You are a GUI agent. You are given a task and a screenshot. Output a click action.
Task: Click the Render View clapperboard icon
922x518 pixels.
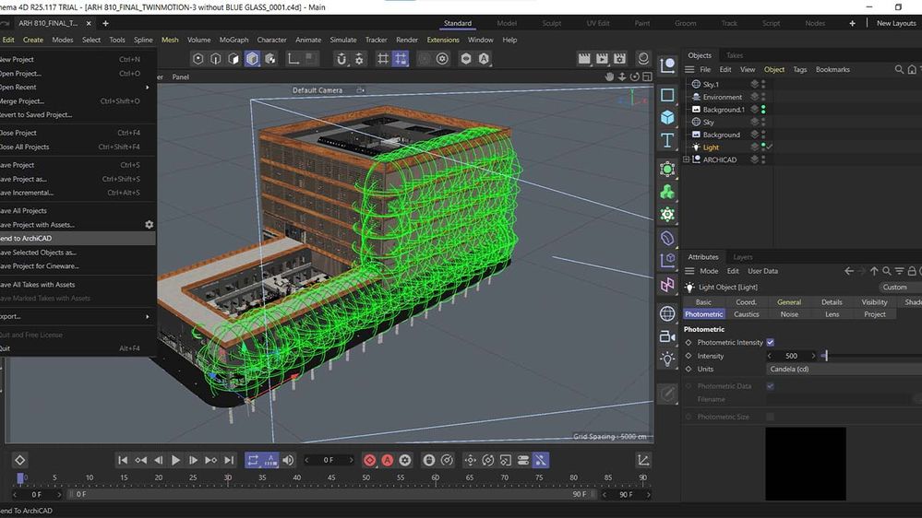584,59
